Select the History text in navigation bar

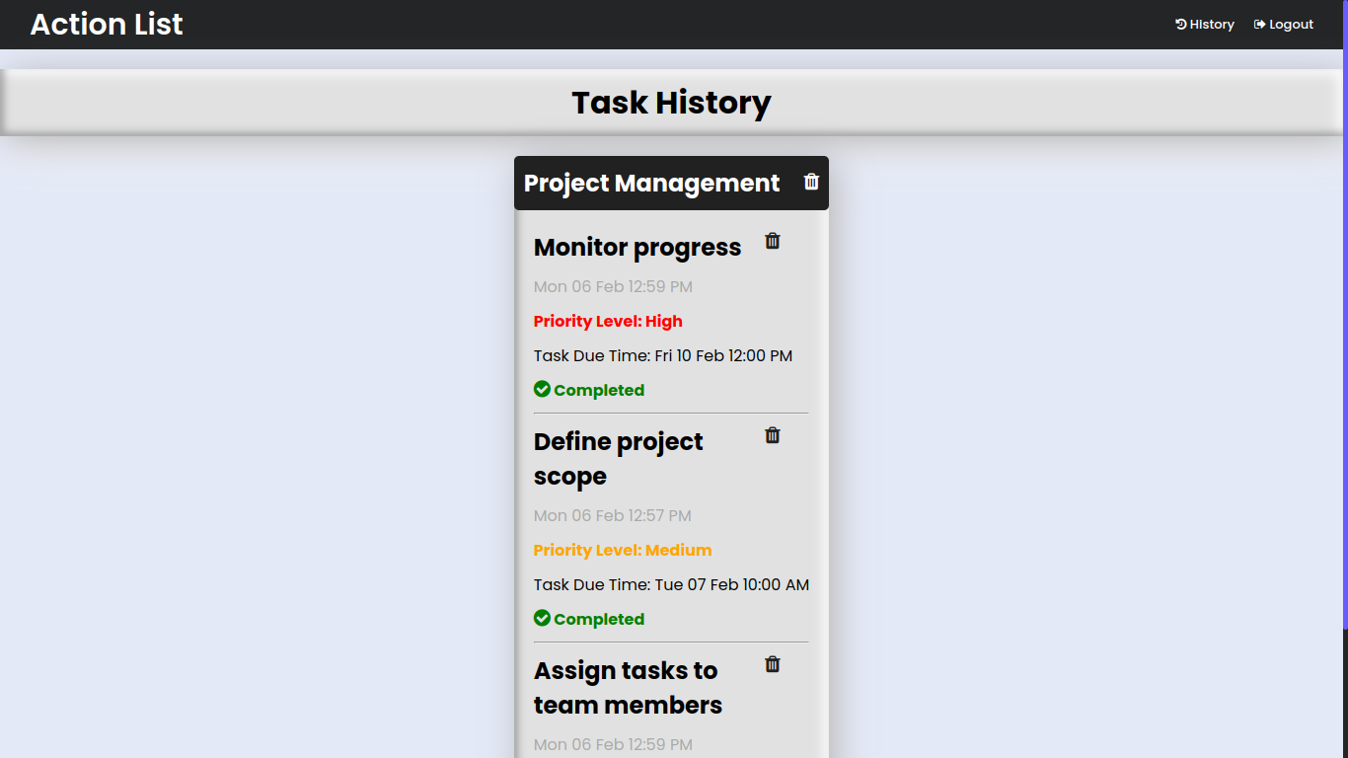pyautogui.click(x=1212, y=25)
